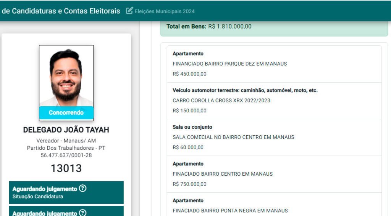
Task: Click the candidate number 13013
Action: tap(66, 168)
